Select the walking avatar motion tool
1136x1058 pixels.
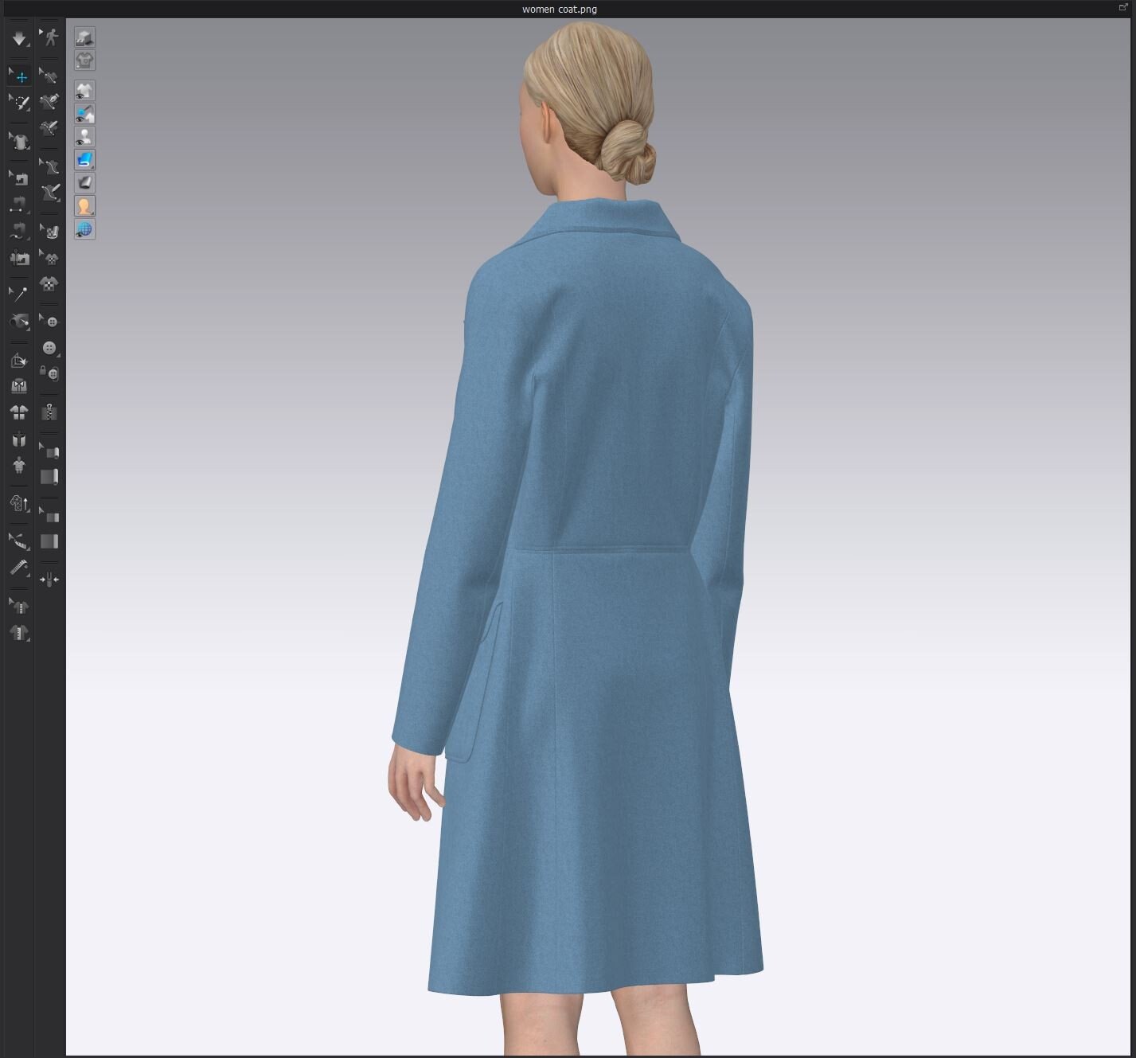tap(49, 37)
